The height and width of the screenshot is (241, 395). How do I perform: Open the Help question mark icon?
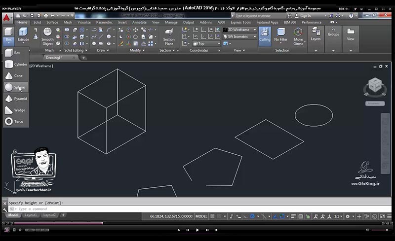[x=351, y=16]
